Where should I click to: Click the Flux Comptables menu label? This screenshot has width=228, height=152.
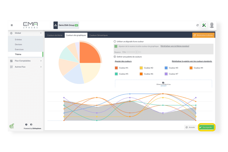point(23,61)
